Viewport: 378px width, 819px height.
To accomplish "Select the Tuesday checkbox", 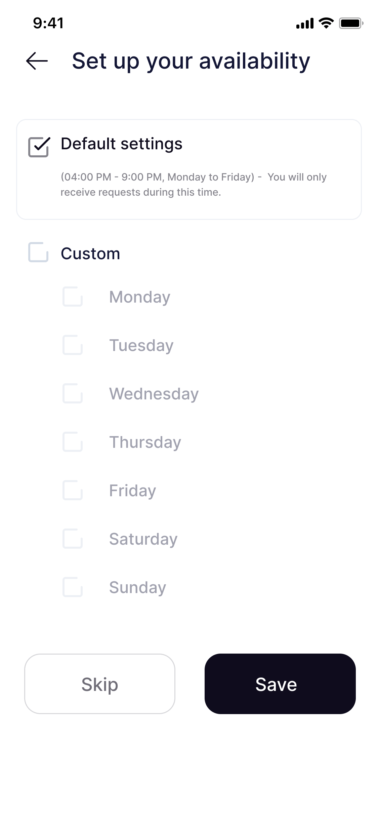I will pos(73,345).
